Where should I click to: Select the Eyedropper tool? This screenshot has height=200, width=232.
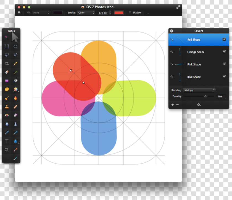[15, 150]
